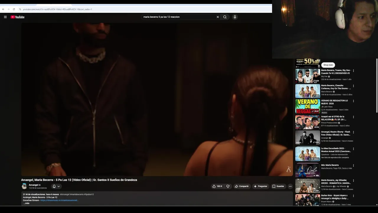Open the rimasmusic.io stream link
This screenshot has width=378, height=213.
(59, 200)
